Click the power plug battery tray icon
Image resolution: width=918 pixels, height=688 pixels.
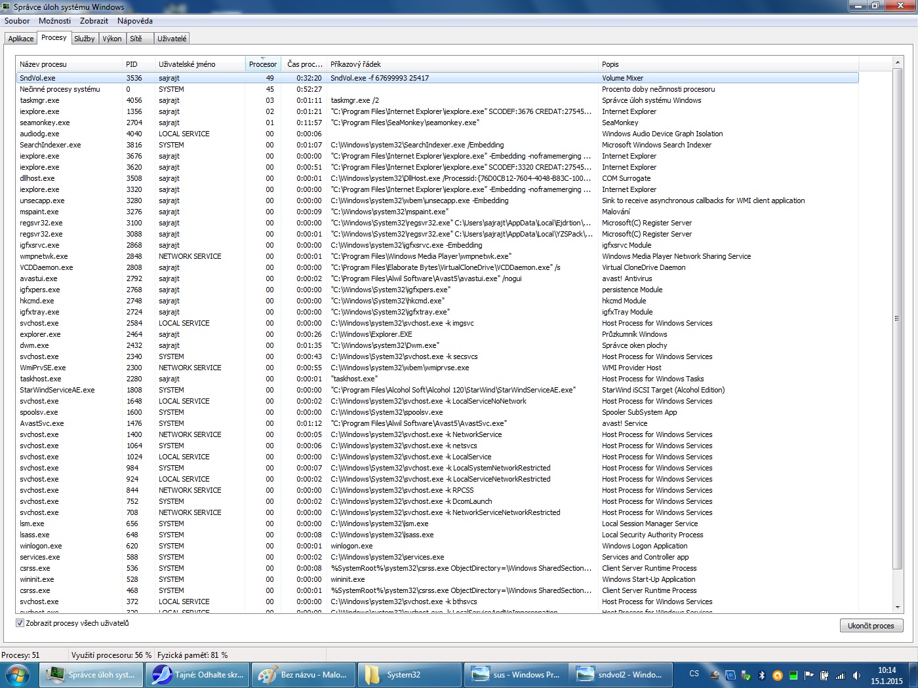point(824,675)
